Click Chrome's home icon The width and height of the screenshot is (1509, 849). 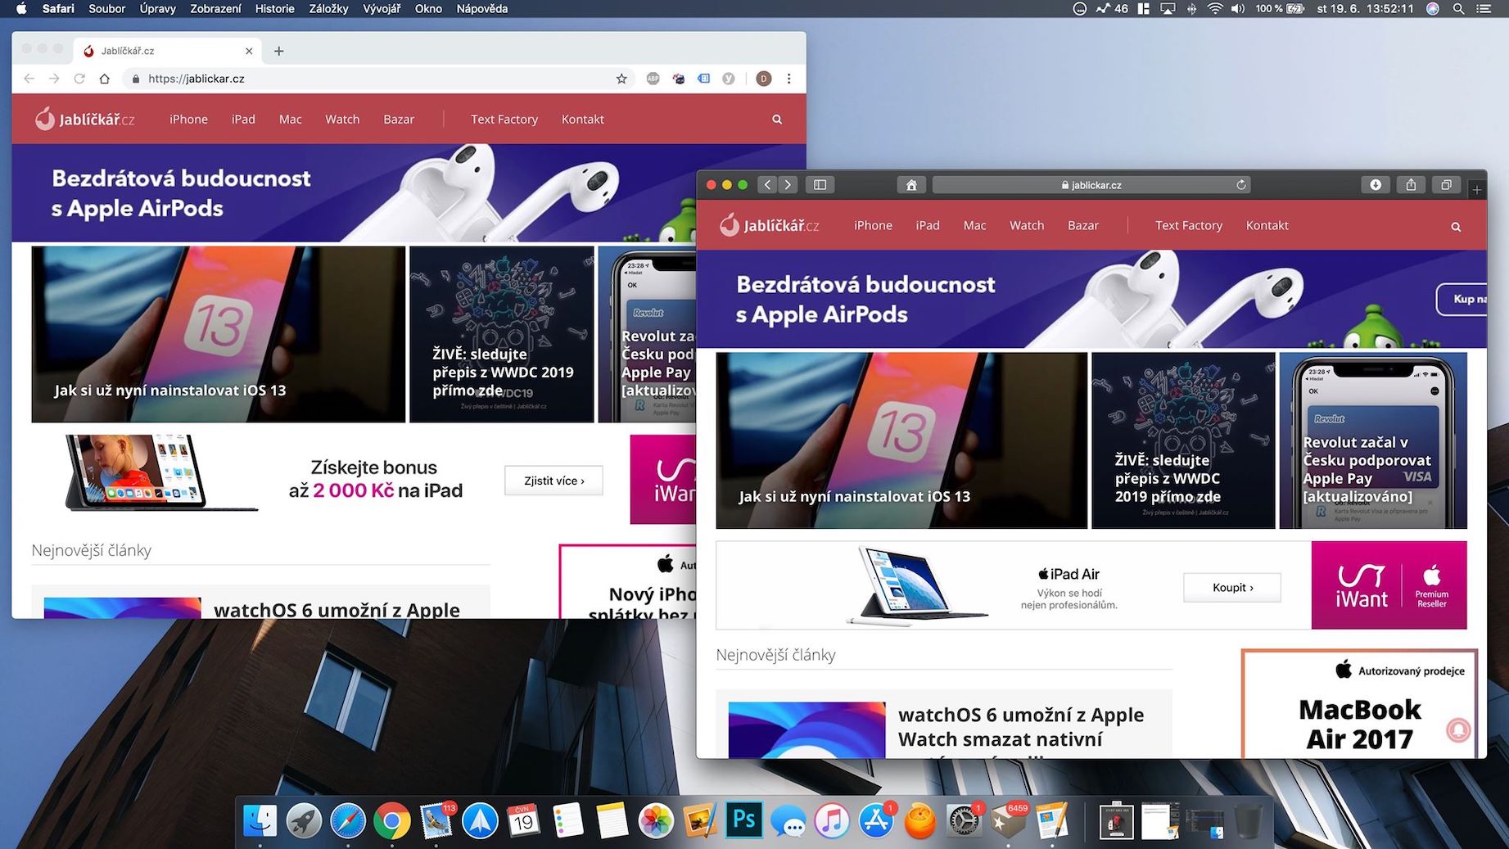[104, 79]
